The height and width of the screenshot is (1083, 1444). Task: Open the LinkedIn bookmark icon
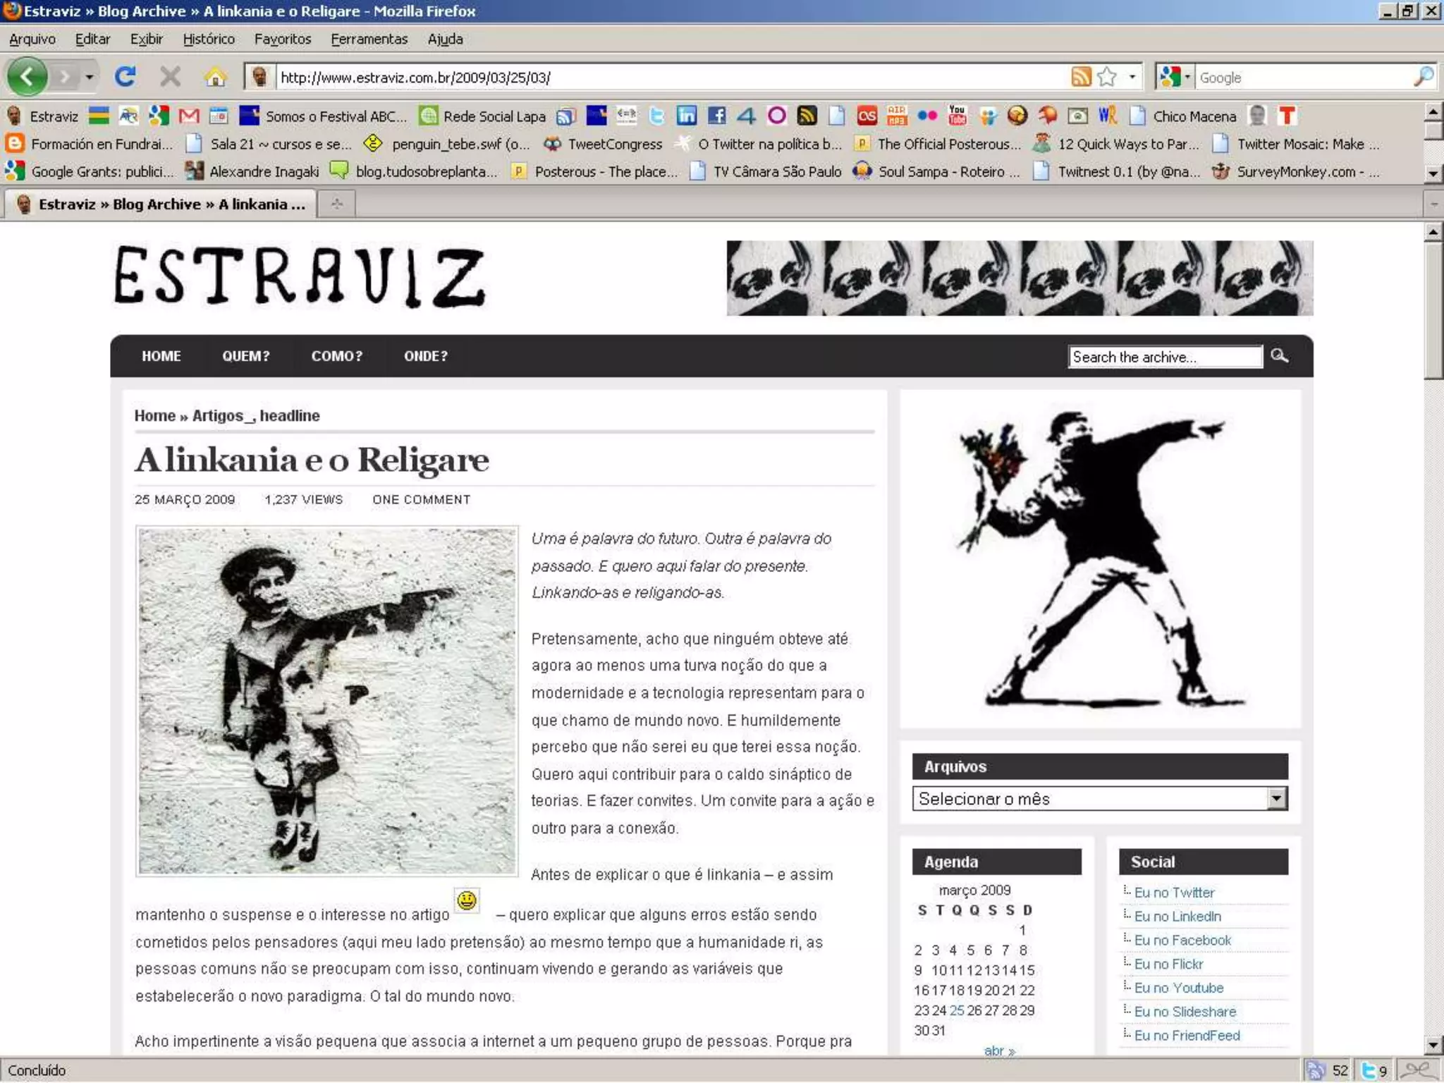686,116
